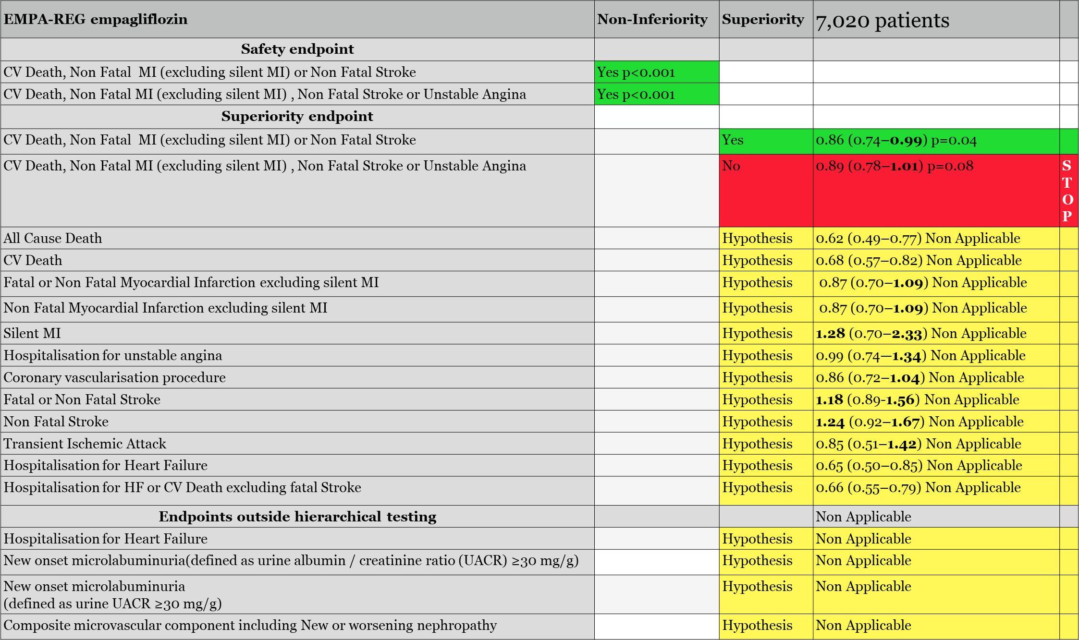
Task: Select the green Yes superiority cell
Action: [x=766, y=141]
